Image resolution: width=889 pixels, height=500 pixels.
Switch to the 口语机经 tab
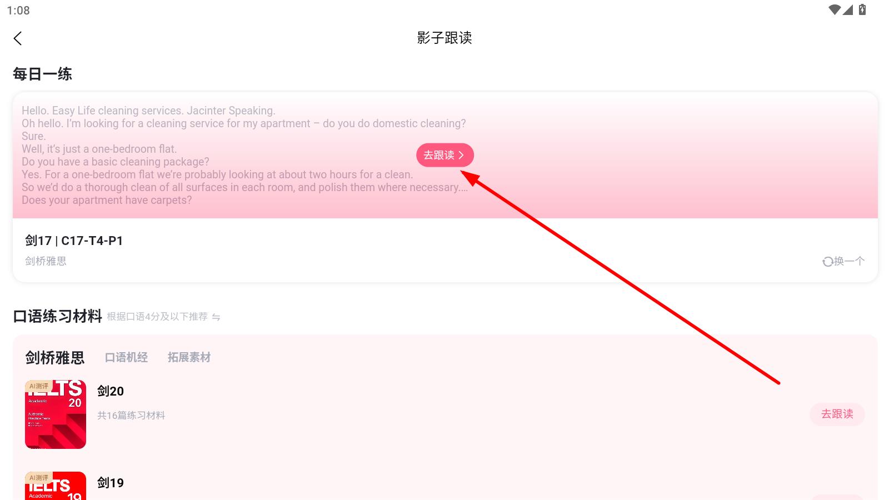(126, 358)
